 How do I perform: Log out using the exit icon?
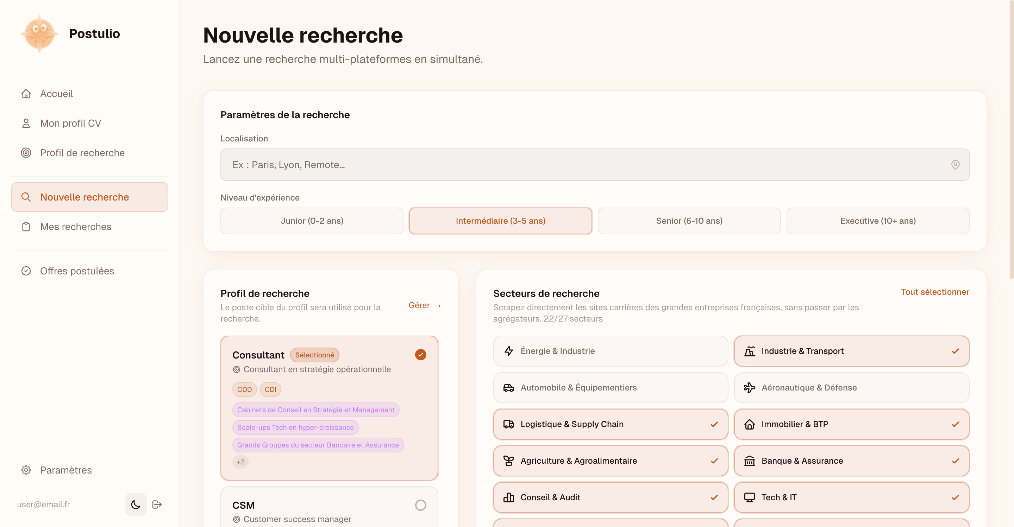click(157, 504)
